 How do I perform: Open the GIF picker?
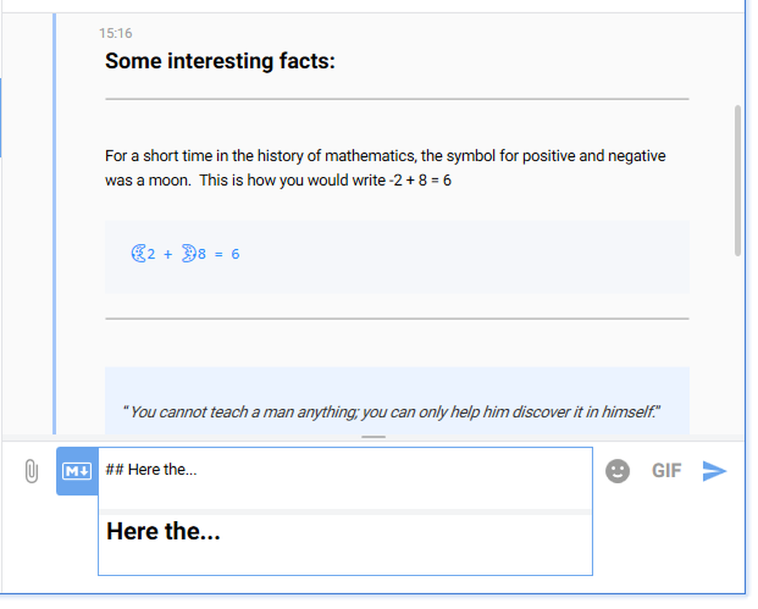point(666,471)
